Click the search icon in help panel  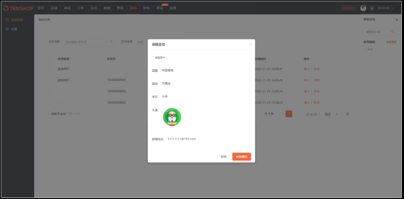pyautogui.click(x=392, y=32)
